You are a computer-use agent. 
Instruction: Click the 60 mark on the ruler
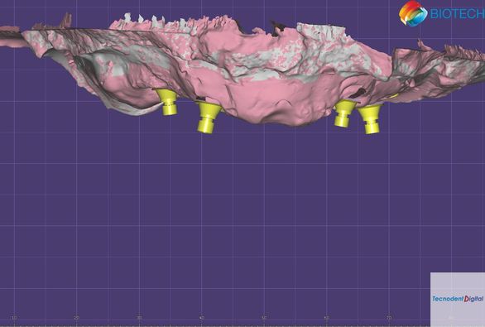coord(326,318)
